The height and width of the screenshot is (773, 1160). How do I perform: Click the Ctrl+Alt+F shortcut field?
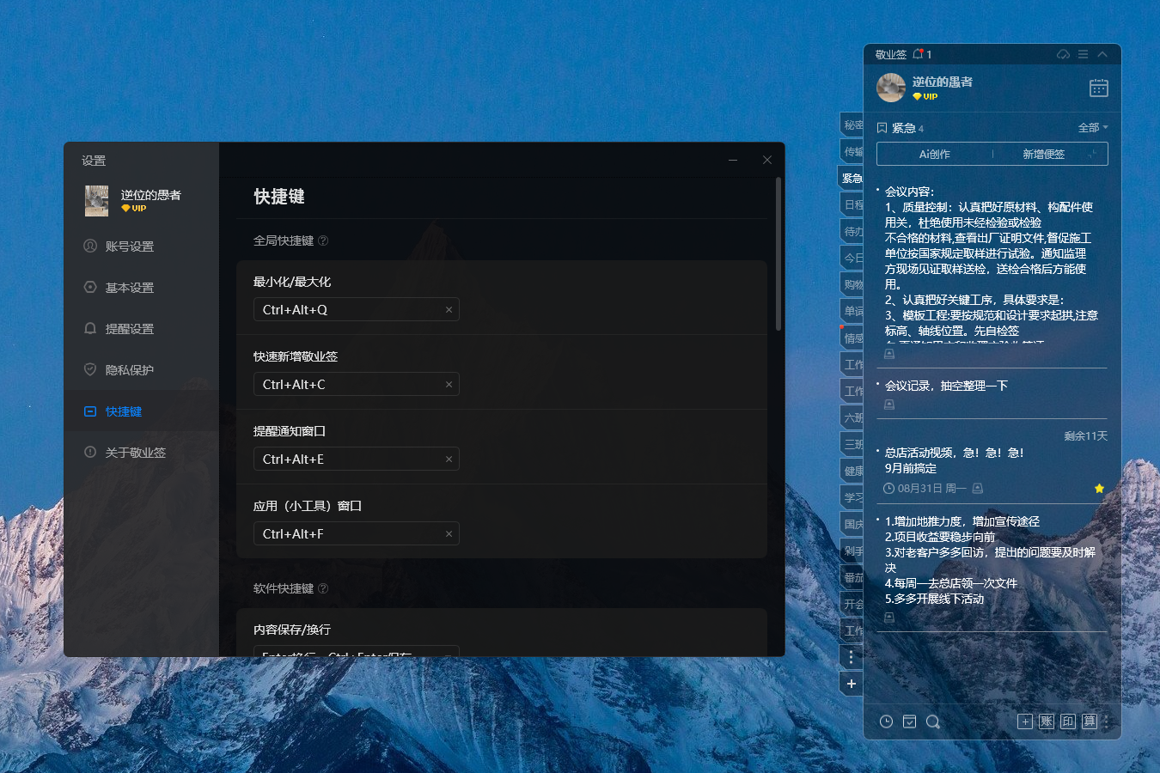pos(357,533)
